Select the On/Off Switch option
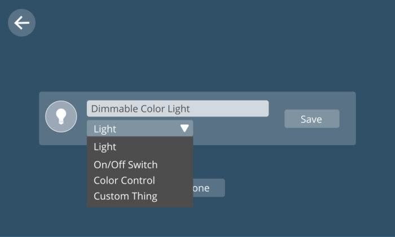The image size is (395, 237). coord(125,165)
